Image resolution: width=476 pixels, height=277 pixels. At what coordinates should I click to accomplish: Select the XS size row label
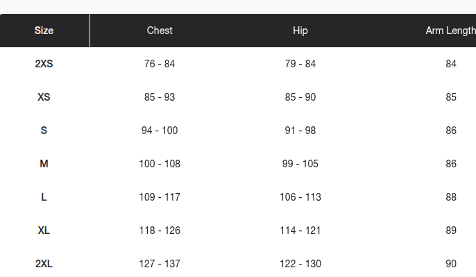pyautogui.click(x=44, y=97)
